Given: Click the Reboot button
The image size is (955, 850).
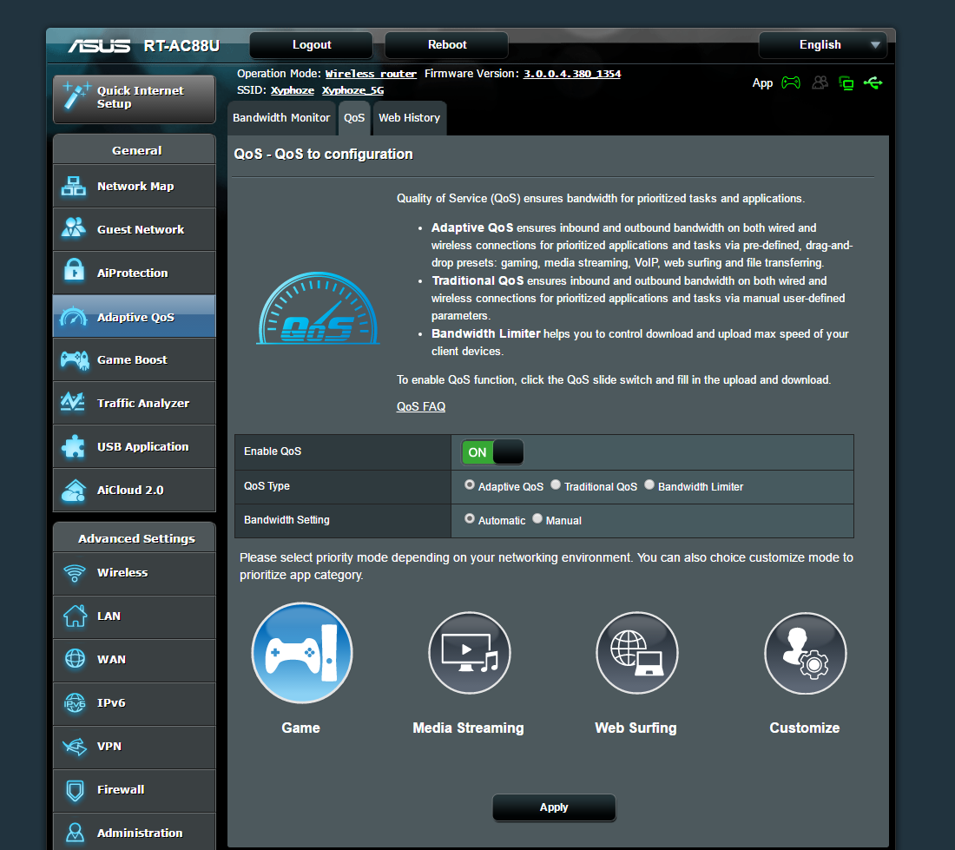Looking at the screenshot, I should click(446, 45).
